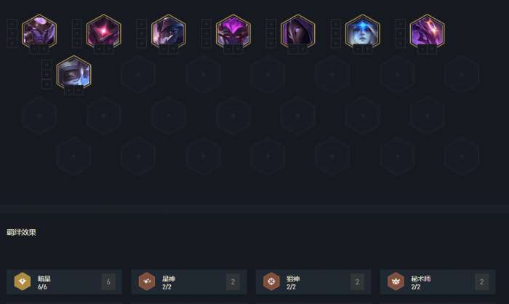This screenshot has width=509, height=304.
Task: Add a champion to the empty hex beside the archer
Action: [138, 74]
